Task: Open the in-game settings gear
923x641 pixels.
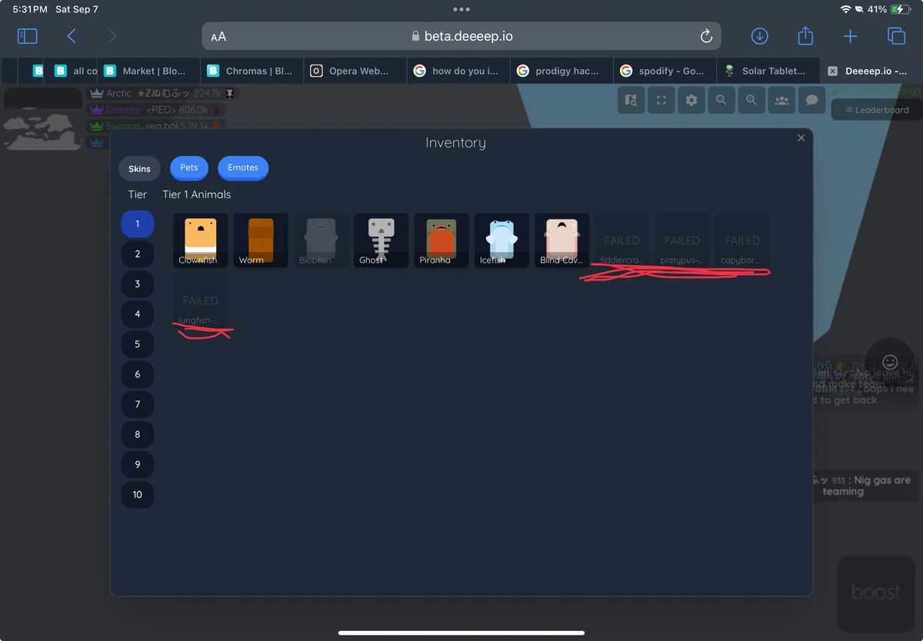Action: (691, 100)
